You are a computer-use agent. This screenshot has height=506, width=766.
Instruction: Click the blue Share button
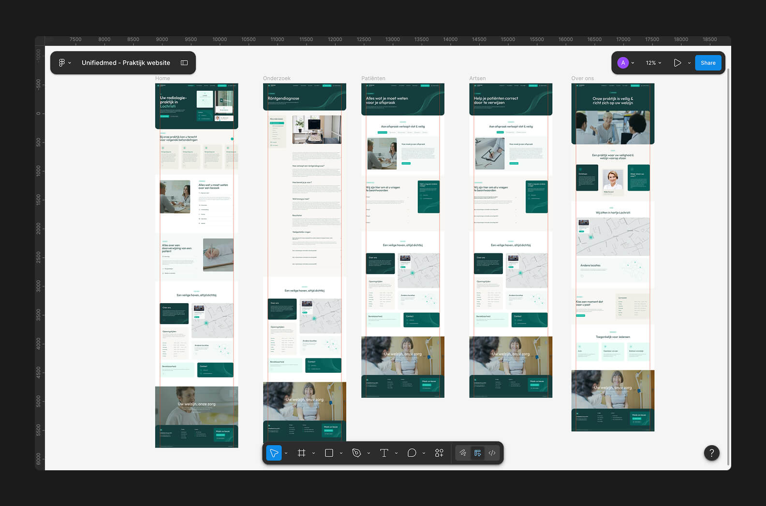tap(708, 63)
